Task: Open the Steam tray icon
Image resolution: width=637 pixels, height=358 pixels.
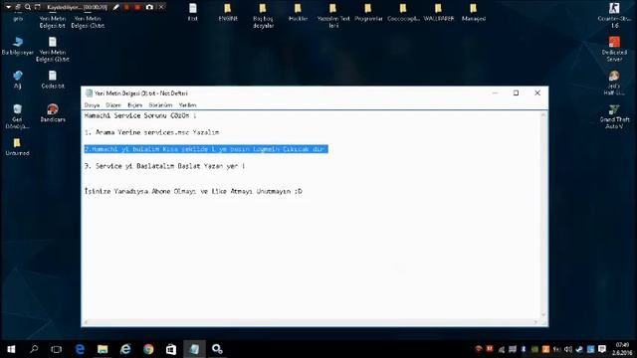Action: [579, 349]
